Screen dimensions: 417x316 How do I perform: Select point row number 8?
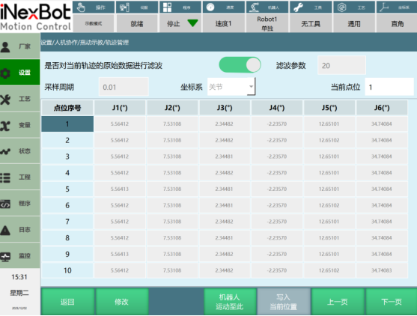[x=67, y=238]
